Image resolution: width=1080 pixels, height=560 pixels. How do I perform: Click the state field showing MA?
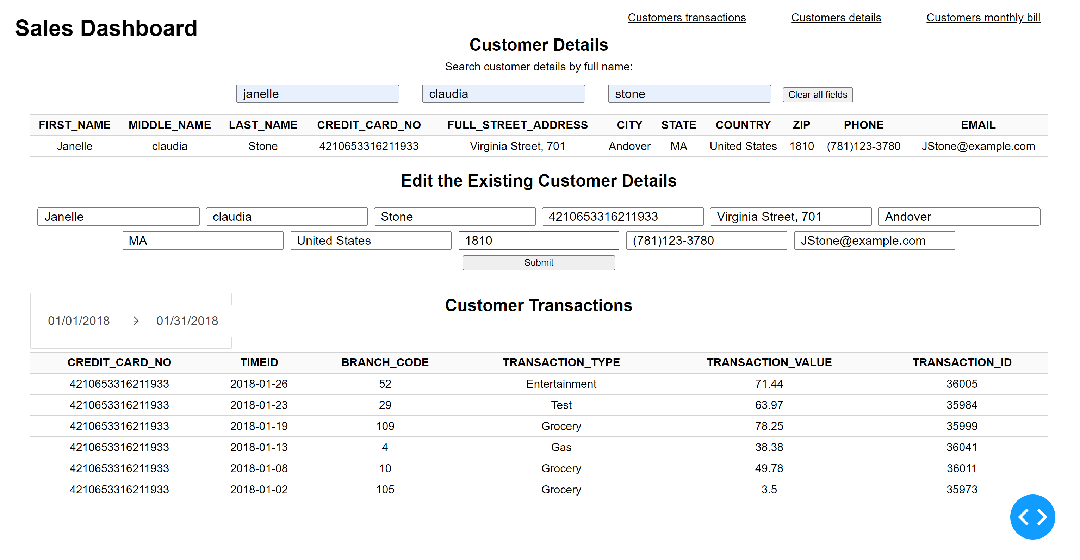tap(202, 240)
